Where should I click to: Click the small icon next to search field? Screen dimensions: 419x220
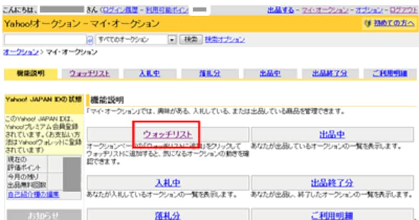[90, 40]
